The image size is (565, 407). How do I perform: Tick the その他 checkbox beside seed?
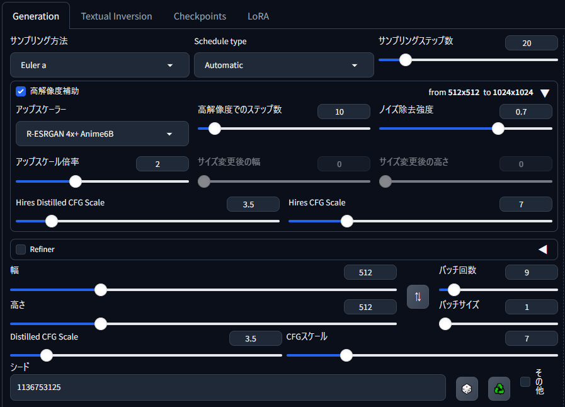(525, 381)
